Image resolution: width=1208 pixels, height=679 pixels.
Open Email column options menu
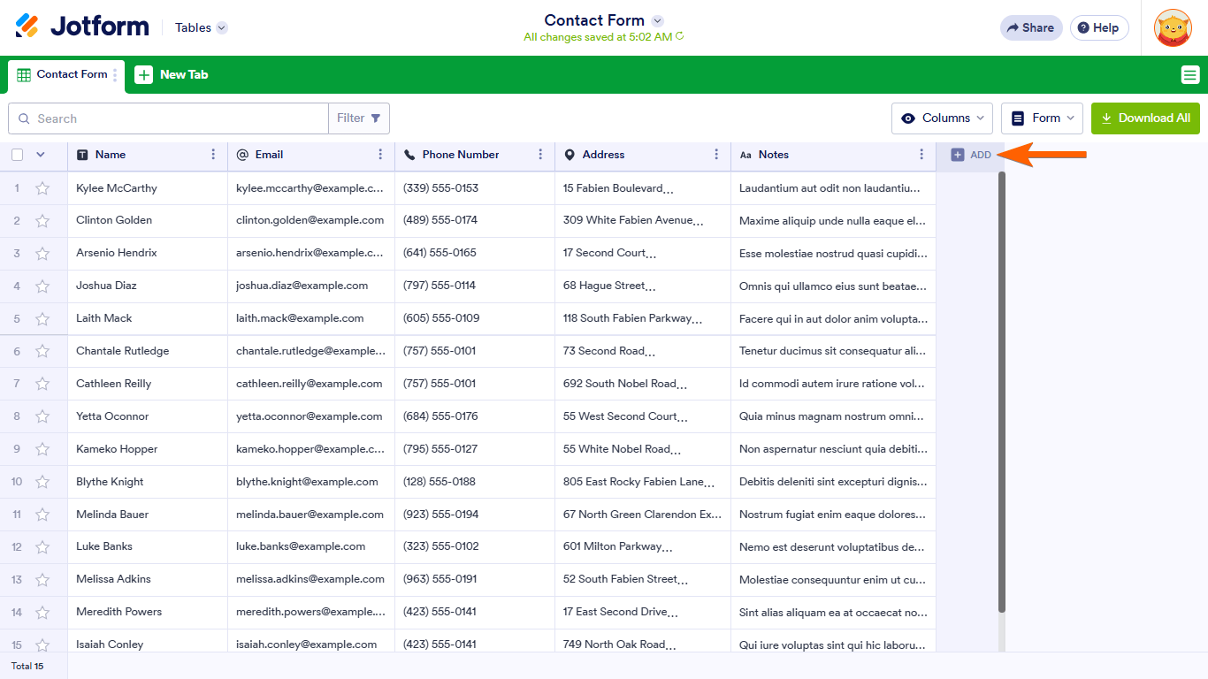[380, 155]
